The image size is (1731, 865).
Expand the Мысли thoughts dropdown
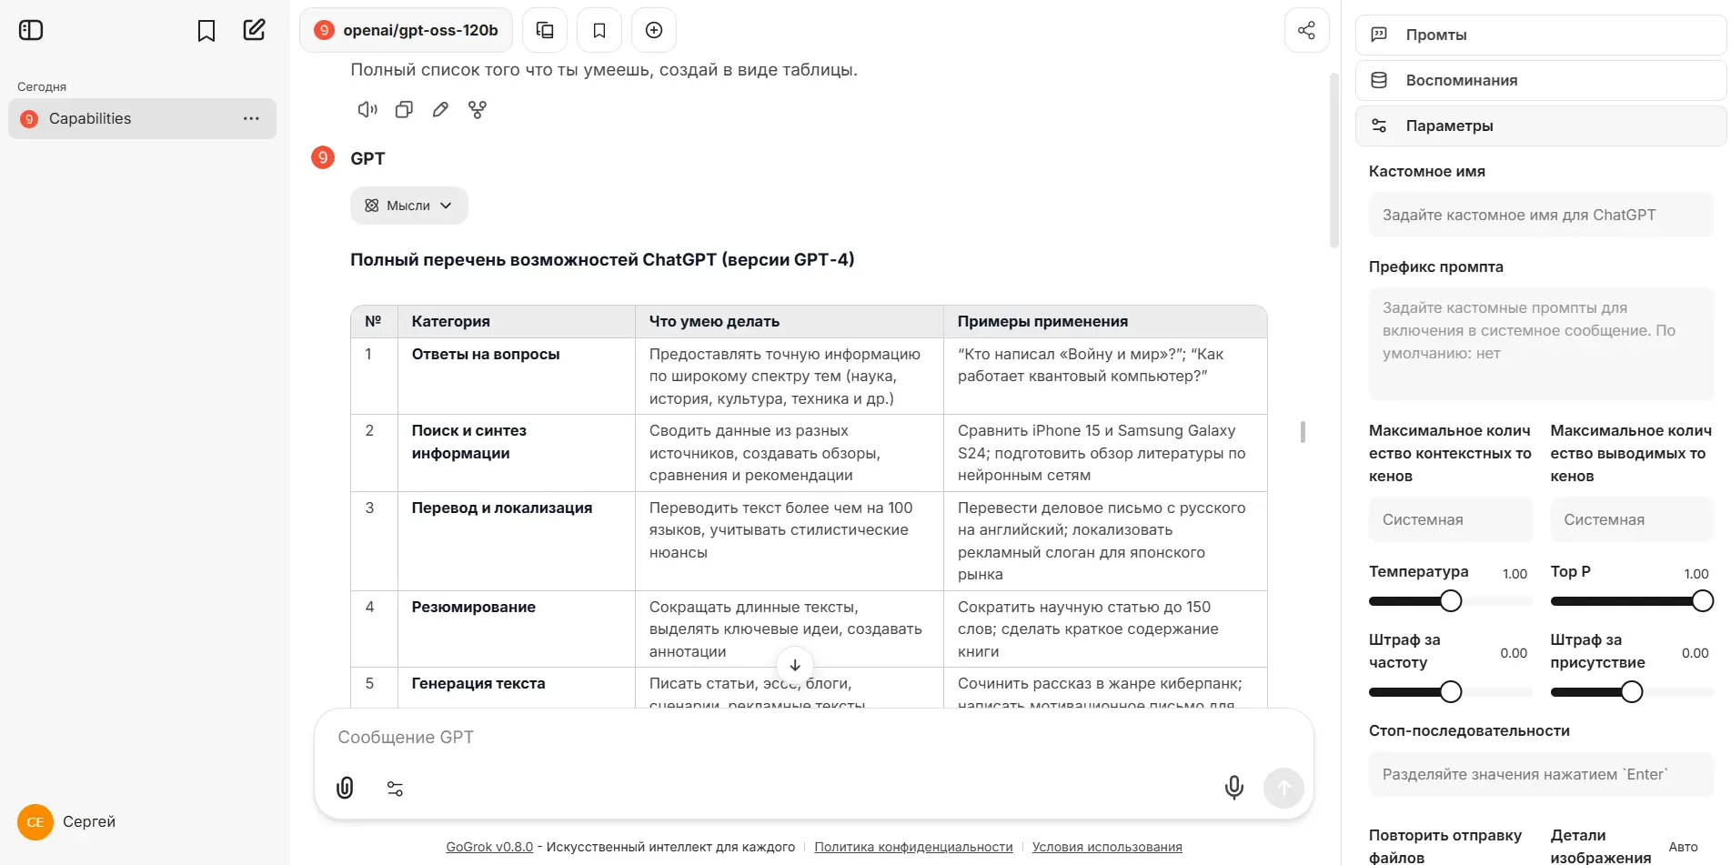click(x=408, y=206)
